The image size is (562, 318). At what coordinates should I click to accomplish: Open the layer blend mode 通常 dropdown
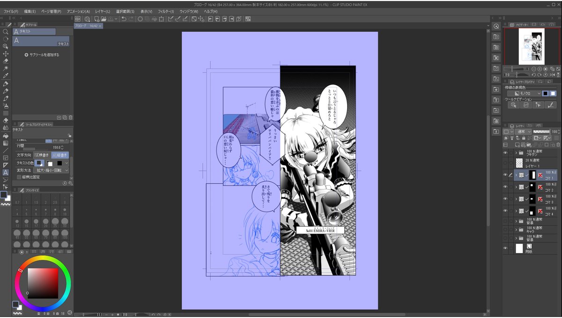click(x=523, y=132)
